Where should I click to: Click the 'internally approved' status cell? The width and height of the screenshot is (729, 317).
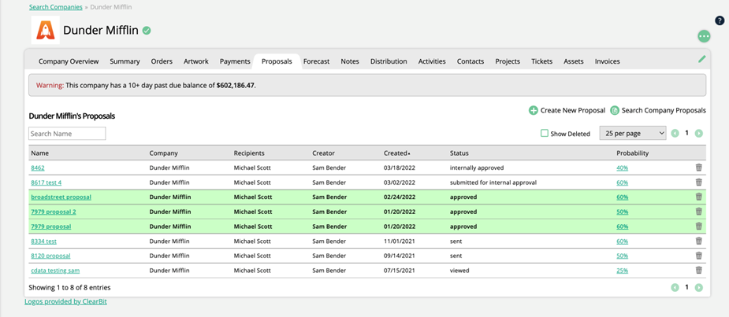(x=477, y=168)
